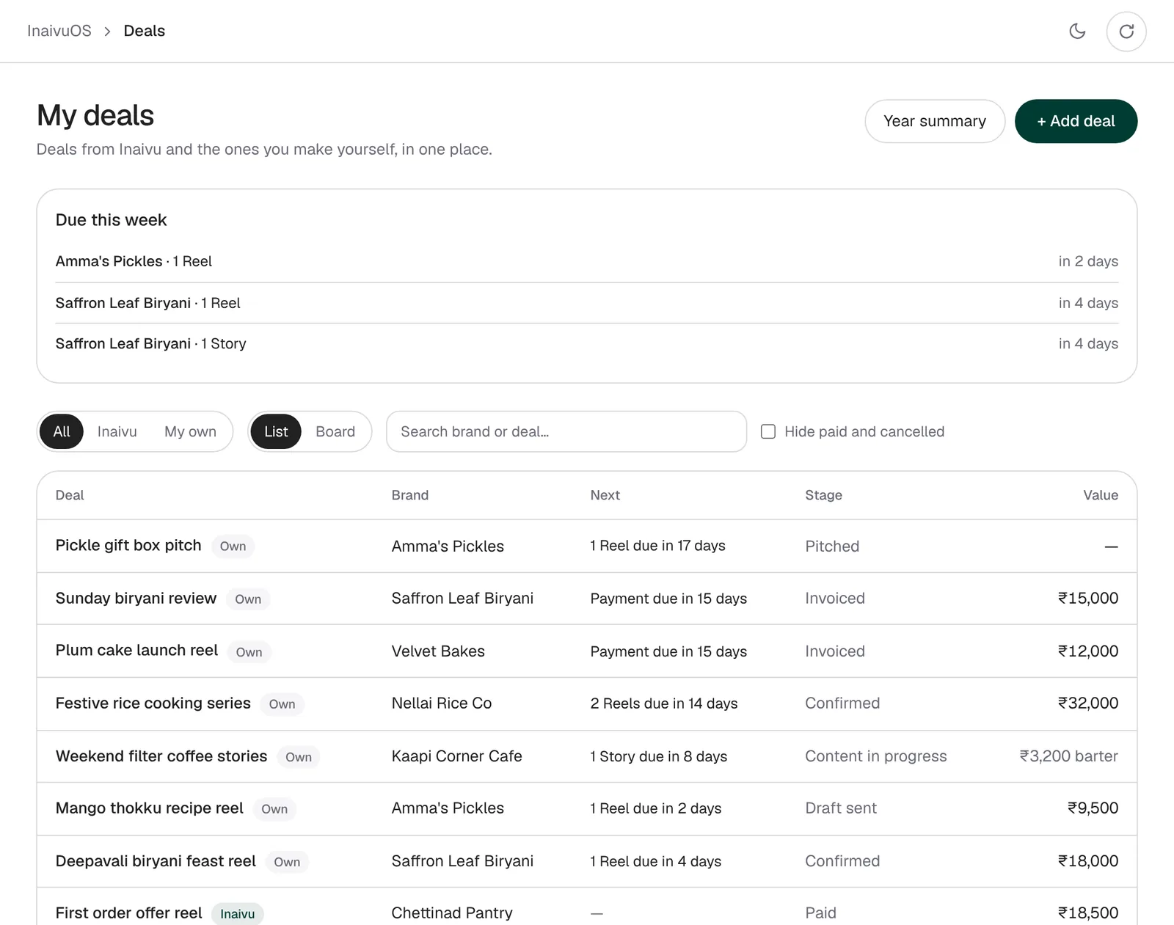Click Nellai Rice Co brand cell
Image resolution: width=1174 pixels, height=925 pixels.
442,703
